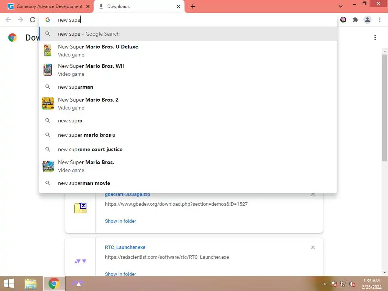388x291 pixels.
Task: Click the Mario Bros. Wii cover thumbnail
Action: (47, 70)
